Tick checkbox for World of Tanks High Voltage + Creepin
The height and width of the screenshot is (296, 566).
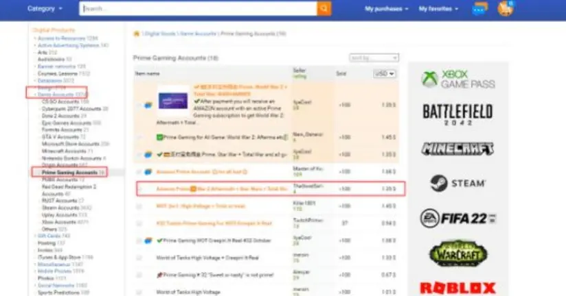pos(139,258)
